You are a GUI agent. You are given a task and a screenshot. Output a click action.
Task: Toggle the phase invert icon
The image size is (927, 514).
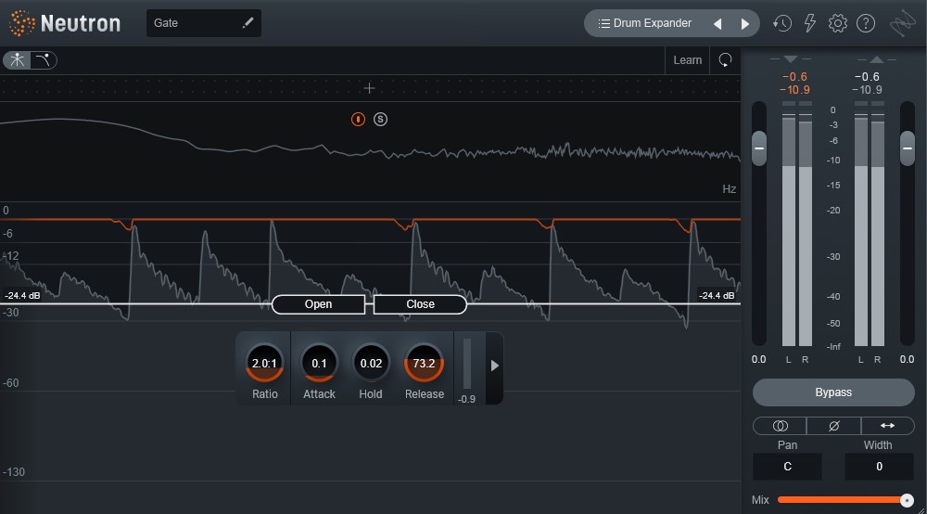point(833,426)
